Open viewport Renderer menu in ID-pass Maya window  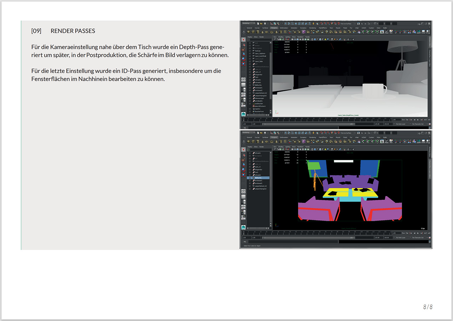(300, 147)
